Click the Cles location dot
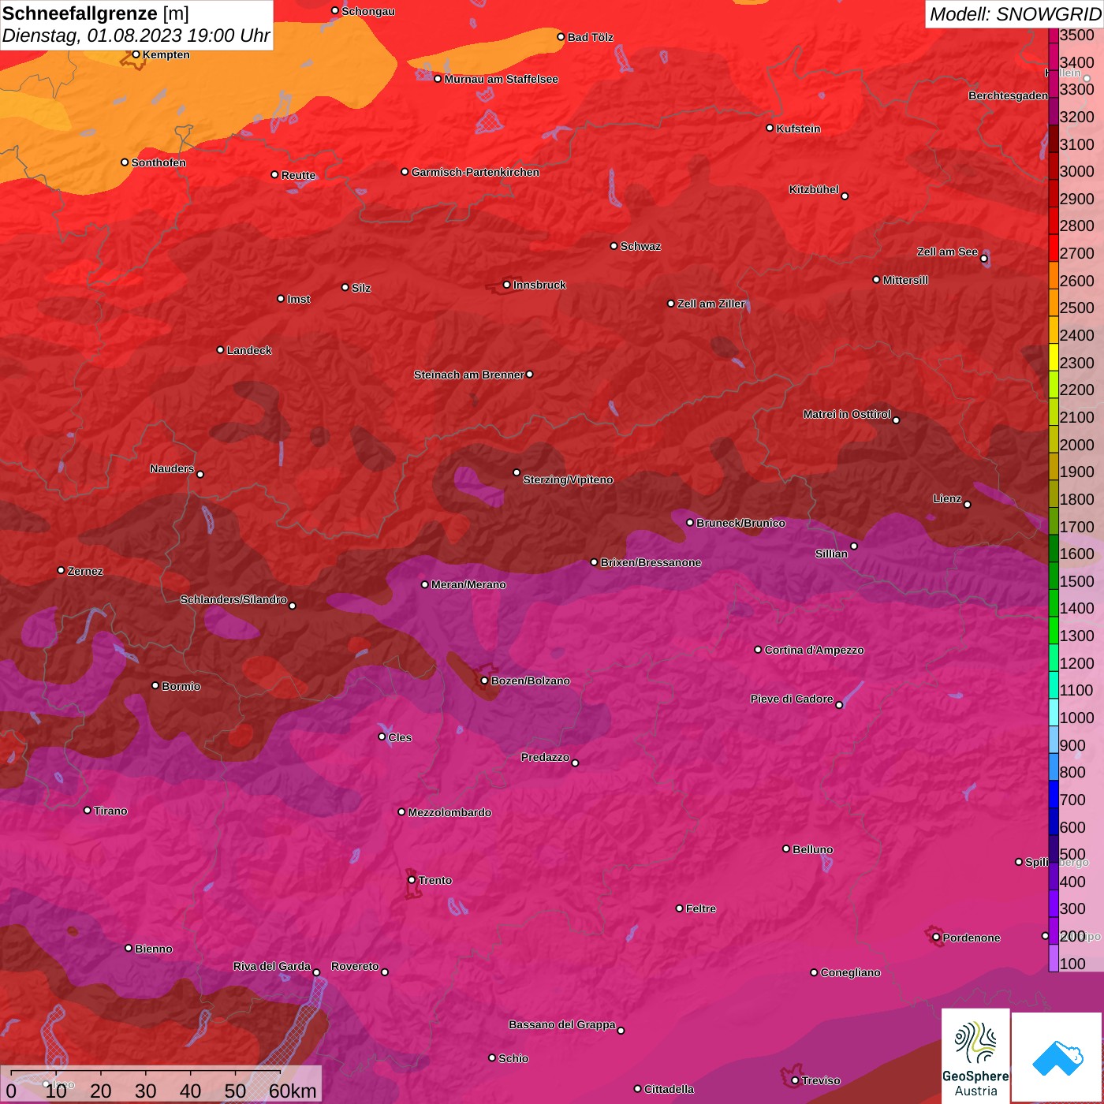The width and height of the screenshot is (1104, 1104). click(x=382, y=737)
